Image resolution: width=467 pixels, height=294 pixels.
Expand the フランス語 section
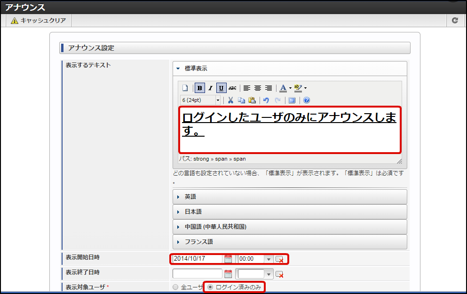point(290,241)
